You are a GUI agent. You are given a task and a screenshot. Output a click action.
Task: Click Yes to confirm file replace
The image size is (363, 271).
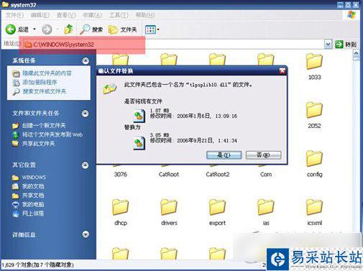(x=224, y=155)
